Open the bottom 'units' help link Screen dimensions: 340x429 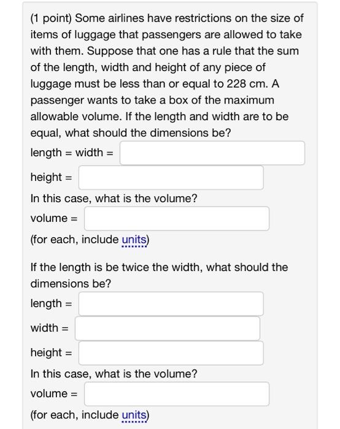134,415
